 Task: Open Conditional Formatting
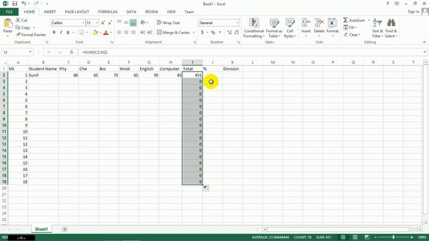254,28
